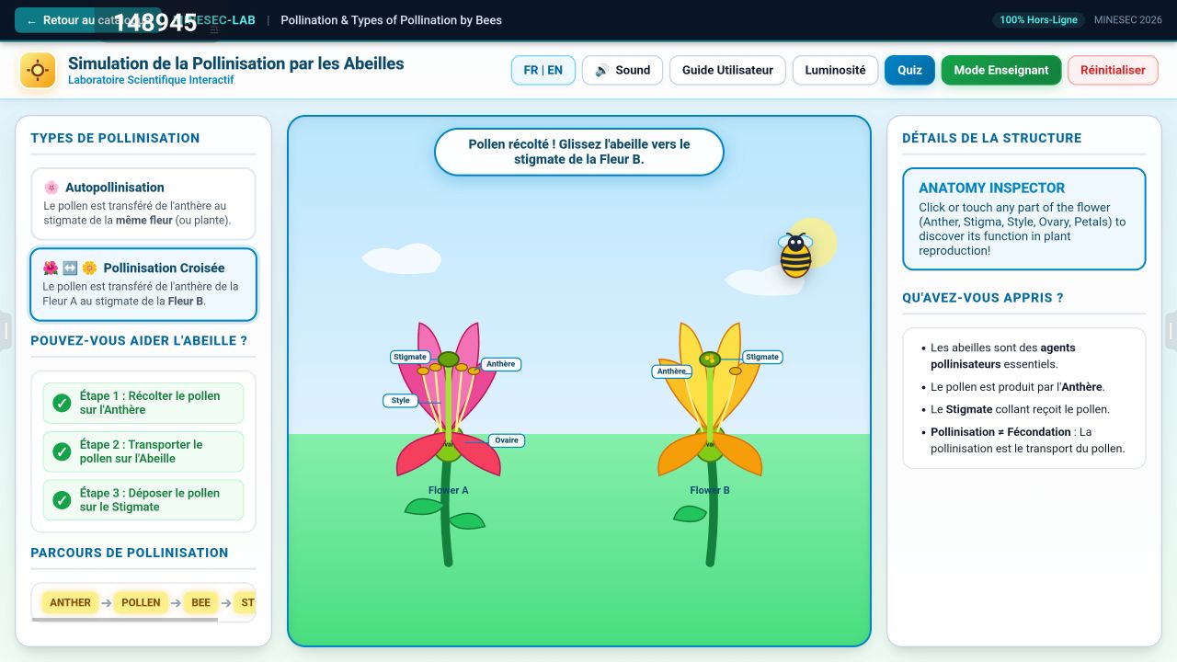Click the 100% Hors-Ligne status badge

click(x=1038, y=20)
